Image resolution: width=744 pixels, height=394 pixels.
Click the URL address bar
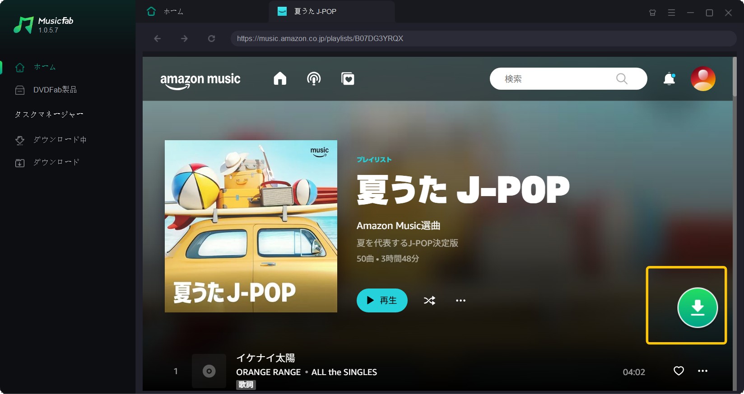483,39
